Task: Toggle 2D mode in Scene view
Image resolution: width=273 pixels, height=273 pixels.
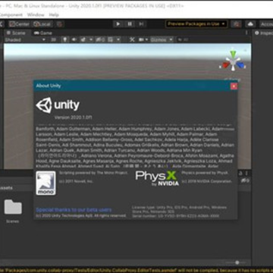Action: [x=53, y=39]
